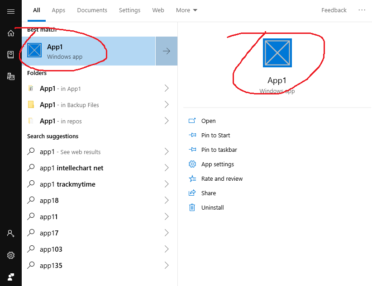Click the Pin to taskbar pin icon

coord(193,150)
